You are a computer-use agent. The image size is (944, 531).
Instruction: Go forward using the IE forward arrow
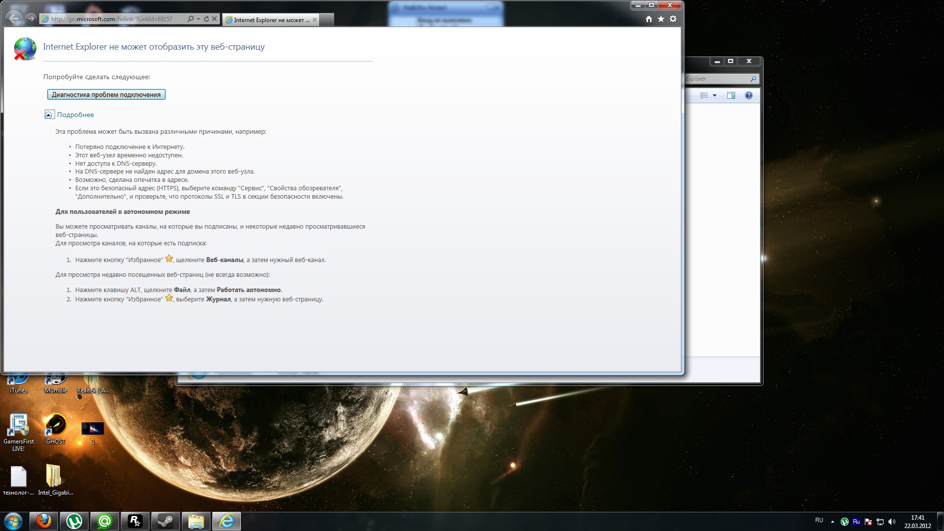31,19
